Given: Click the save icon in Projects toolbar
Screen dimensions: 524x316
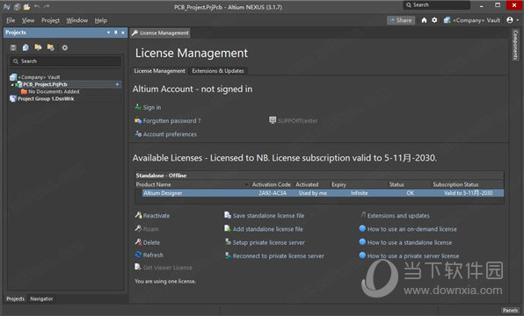Looking at the screenshot, I should tap(13, 47).
